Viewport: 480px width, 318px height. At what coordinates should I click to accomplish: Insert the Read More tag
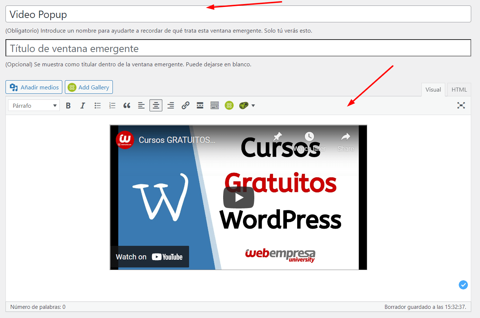[200, 106]
